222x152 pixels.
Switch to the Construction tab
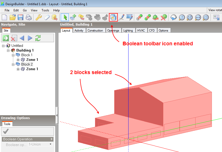tap(95, 30)
